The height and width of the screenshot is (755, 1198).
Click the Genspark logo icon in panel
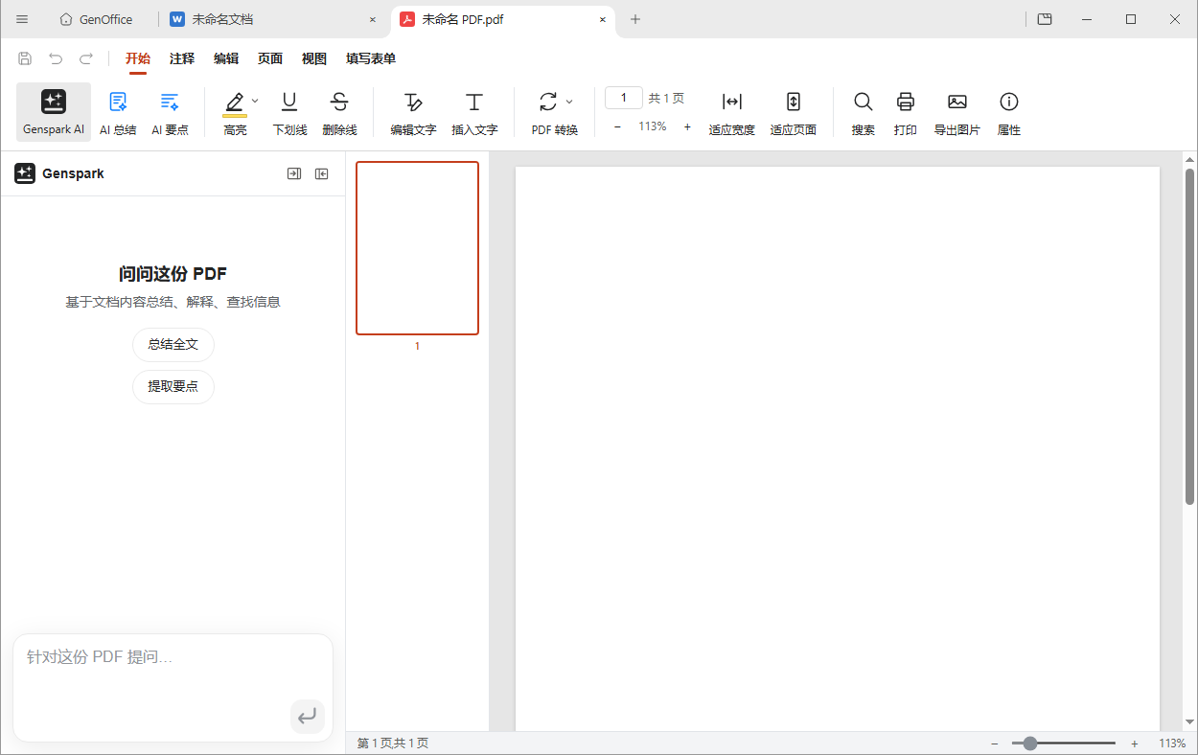pyautogui.click(x=25, y=173)
